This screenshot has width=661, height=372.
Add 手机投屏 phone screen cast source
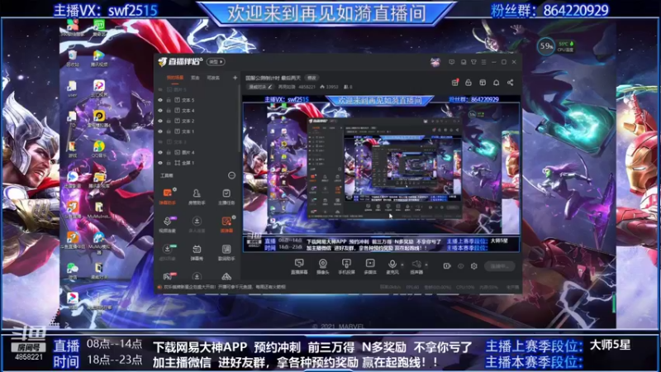[346, 266]
